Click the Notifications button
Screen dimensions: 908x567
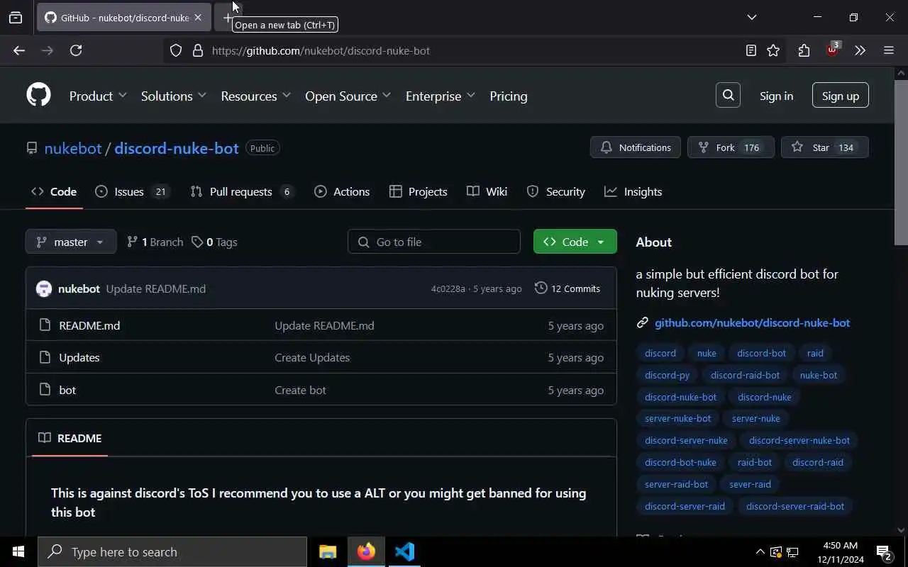(636, 147)
